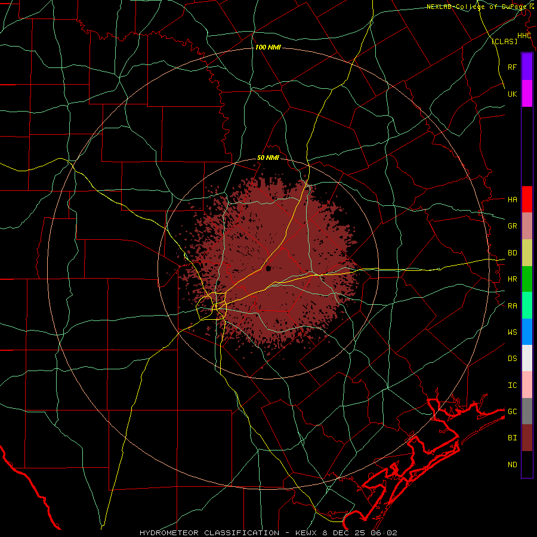Click the black radar site dot
The image size is (537, 537).
coord(268,268)
